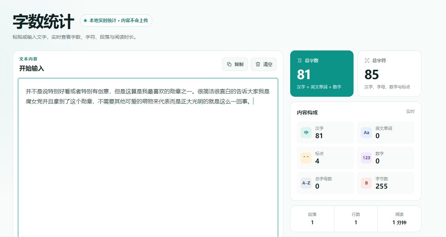Image resolution: width=446 pixels, height=237 pixels.
Task: Click the 汉字、字母、数字与标点 caption
Action: 387,87
